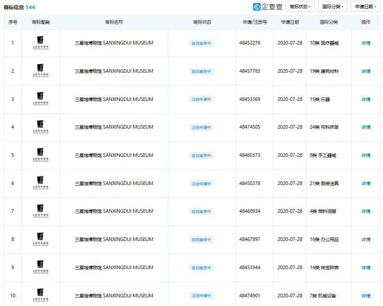Screen dimensions: 383x306
Task: Open trademark image for 4类 燃料油脂 row
Action: pyautogui.click(x=41, y=211)
